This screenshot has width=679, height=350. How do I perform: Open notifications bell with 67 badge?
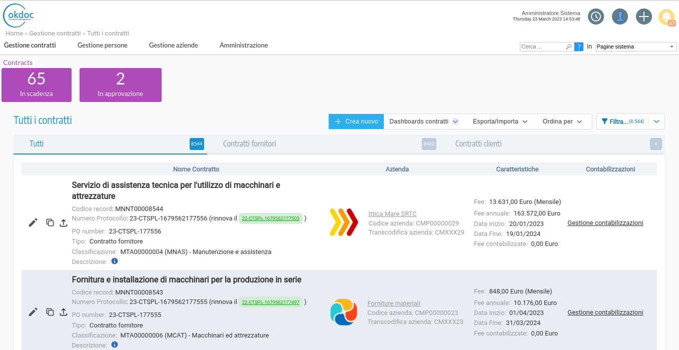click(666, 17)
